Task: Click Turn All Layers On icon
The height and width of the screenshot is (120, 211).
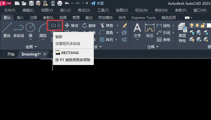Action: pyautogui.click(x=192, y=40)
